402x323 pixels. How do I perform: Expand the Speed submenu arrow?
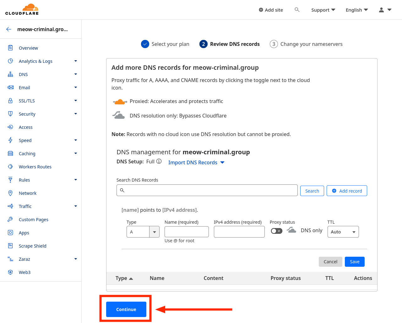pos(76,140)
